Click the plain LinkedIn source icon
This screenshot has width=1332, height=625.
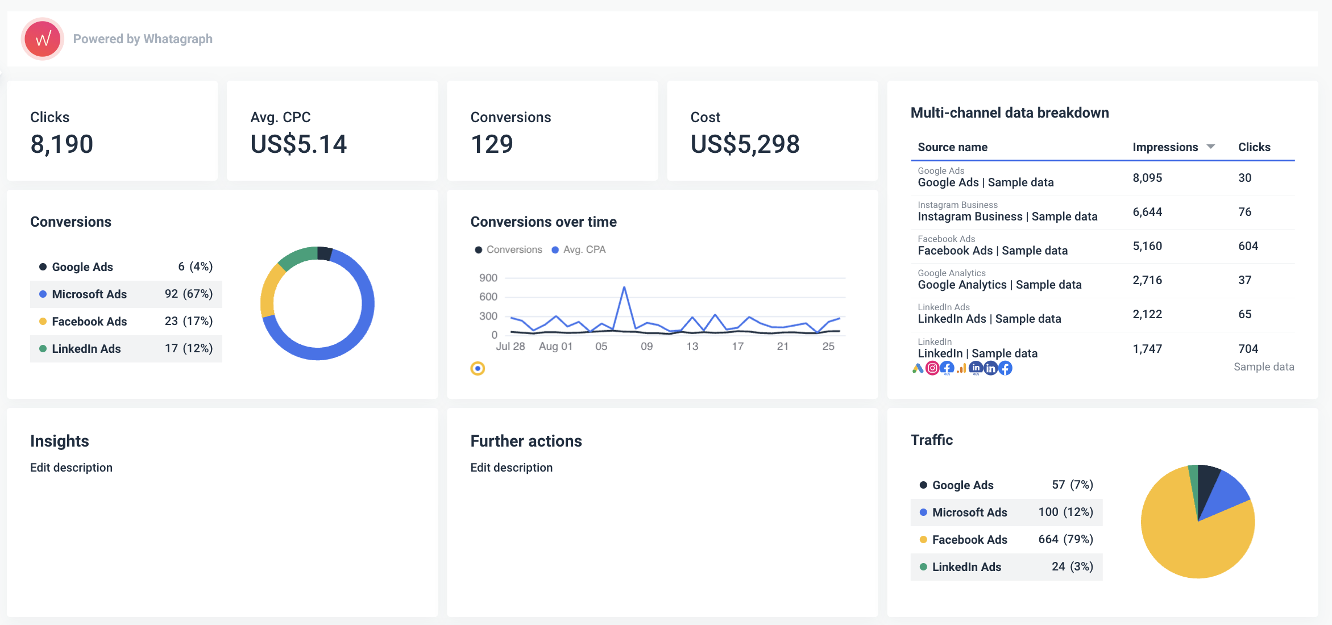click(990, 368)
